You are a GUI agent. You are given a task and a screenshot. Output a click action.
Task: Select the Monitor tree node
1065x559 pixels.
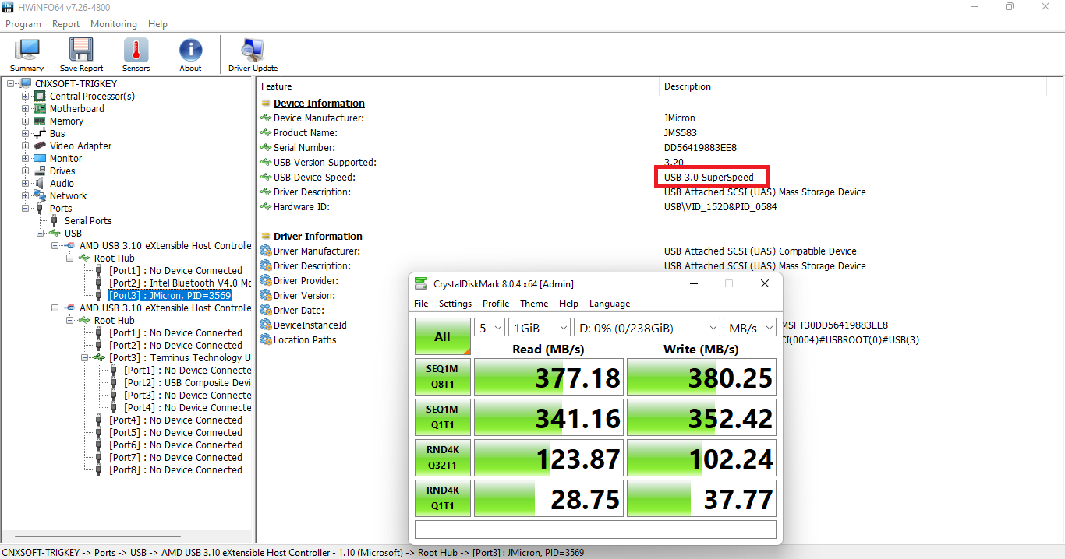click(x=65, y=158)
